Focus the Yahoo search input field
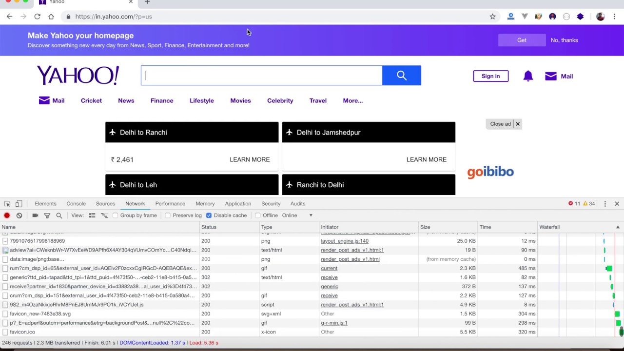This screenshot has height=351, width=624. tap(262, 76)
